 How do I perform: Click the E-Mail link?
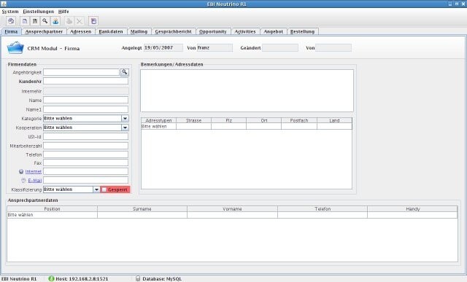(x=35, y=181)
